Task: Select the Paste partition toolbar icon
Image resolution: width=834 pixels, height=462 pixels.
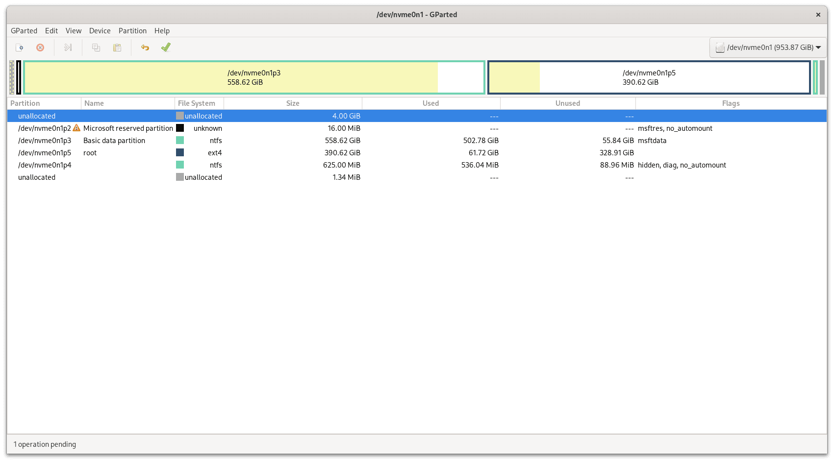Action: tap(117, 47)
